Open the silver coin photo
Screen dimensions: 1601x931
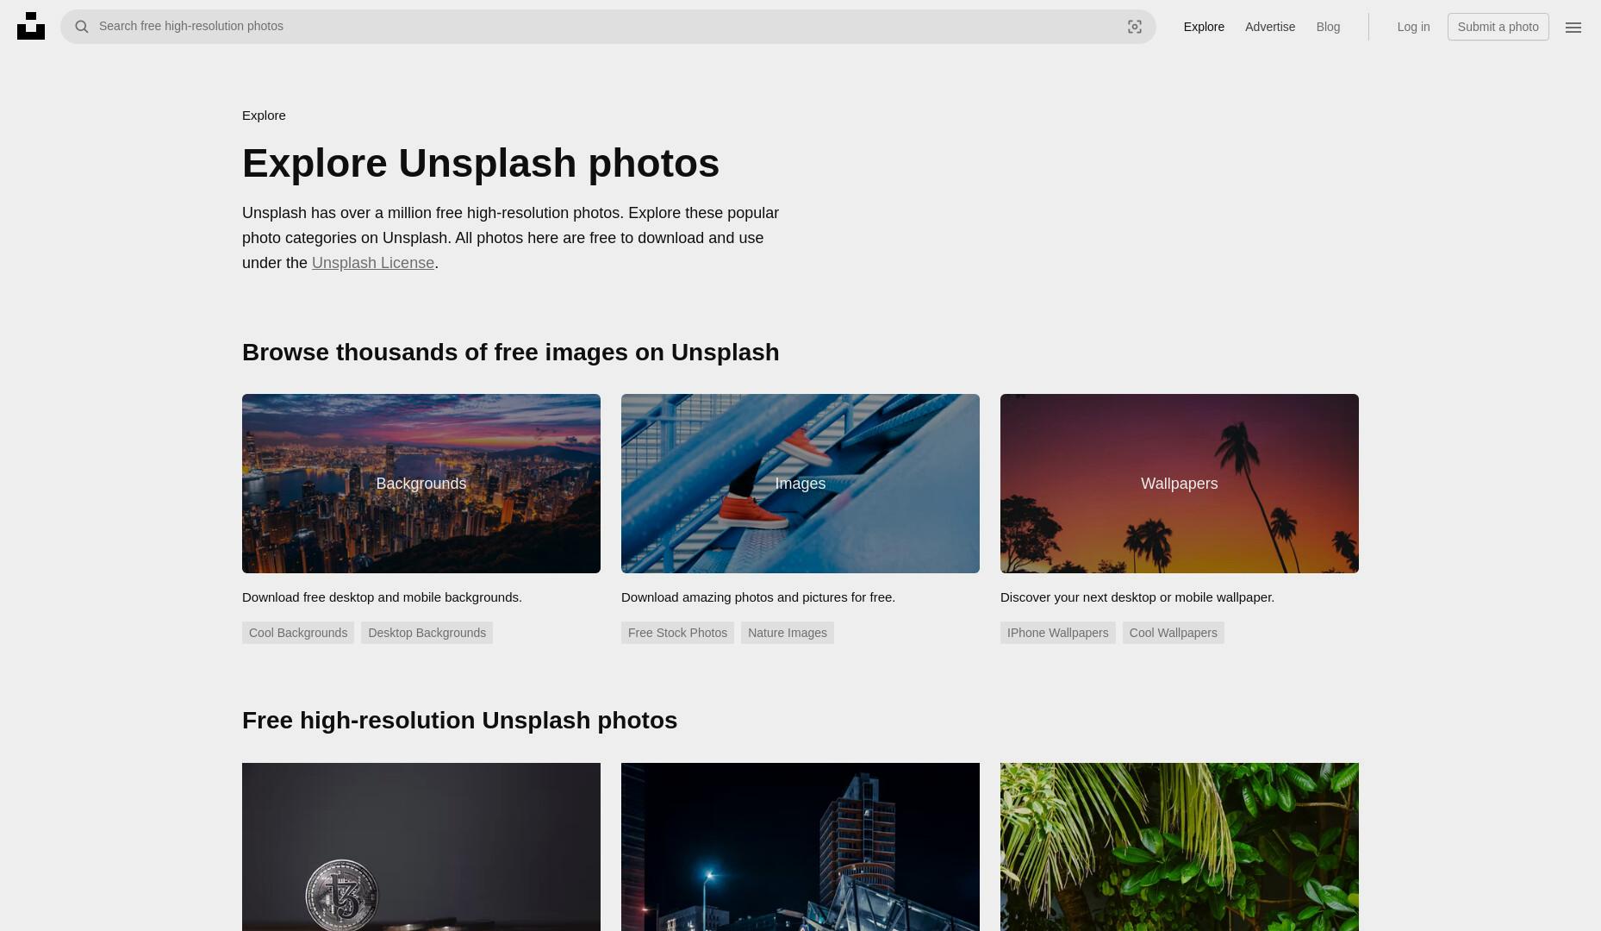[421, 847]
